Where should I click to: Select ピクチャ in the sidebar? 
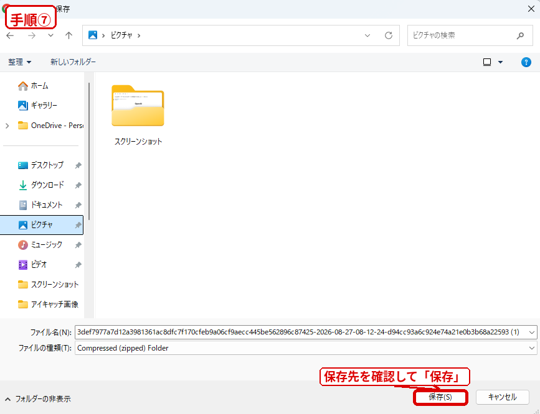point(42,225)
